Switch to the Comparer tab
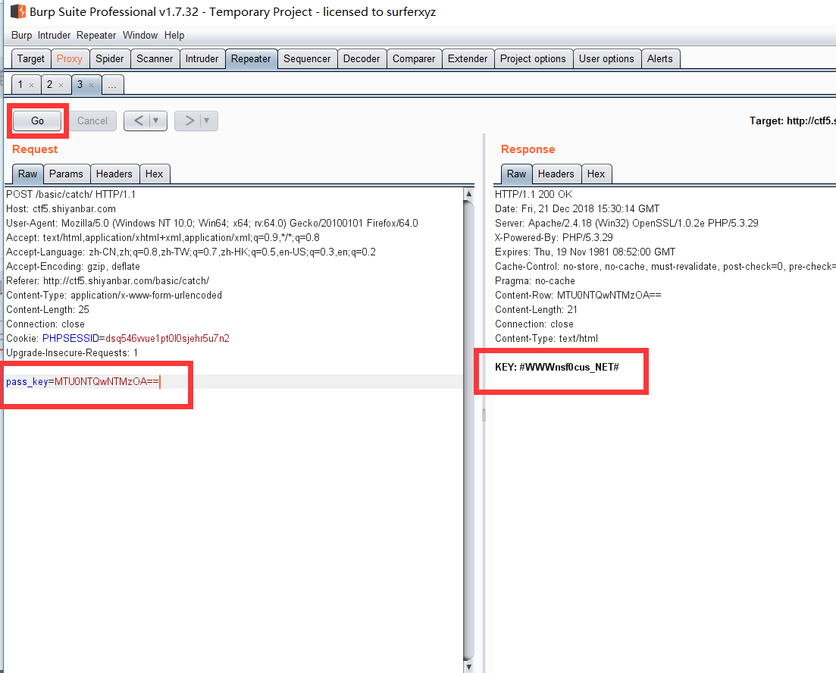Screen dimensions: 836x673 414,58
